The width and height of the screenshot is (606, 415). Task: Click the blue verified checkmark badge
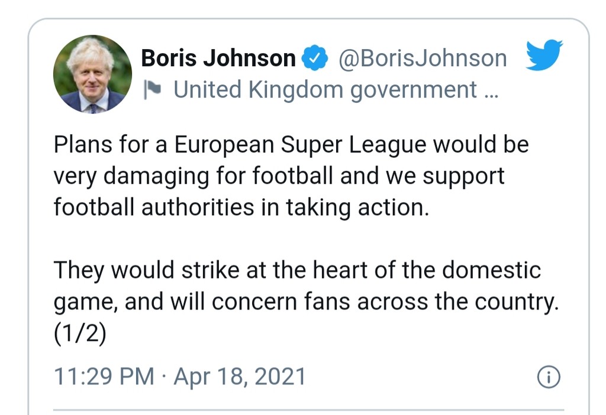(315, 58)
